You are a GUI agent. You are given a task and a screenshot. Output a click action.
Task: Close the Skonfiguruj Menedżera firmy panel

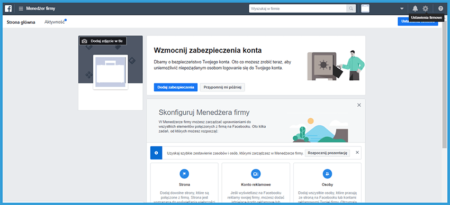359,105
